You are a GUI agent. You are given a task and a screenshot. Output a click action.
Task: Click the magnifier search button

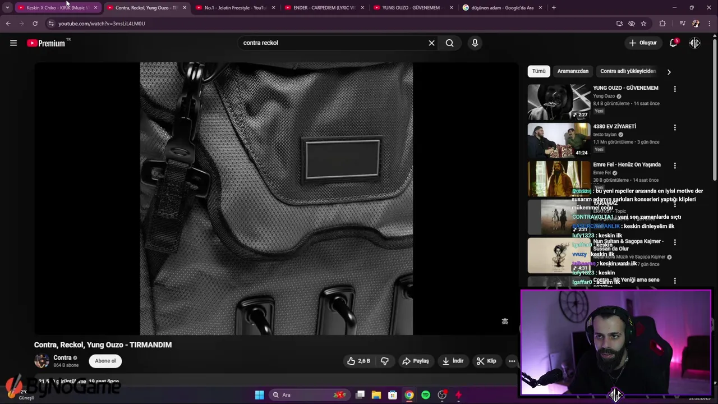tap(449, 43)
